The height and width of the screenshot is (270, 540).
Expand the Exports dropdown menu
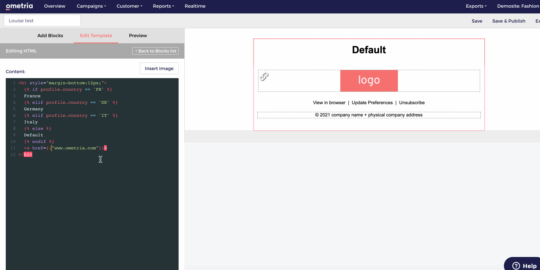(x=476, y=6)
